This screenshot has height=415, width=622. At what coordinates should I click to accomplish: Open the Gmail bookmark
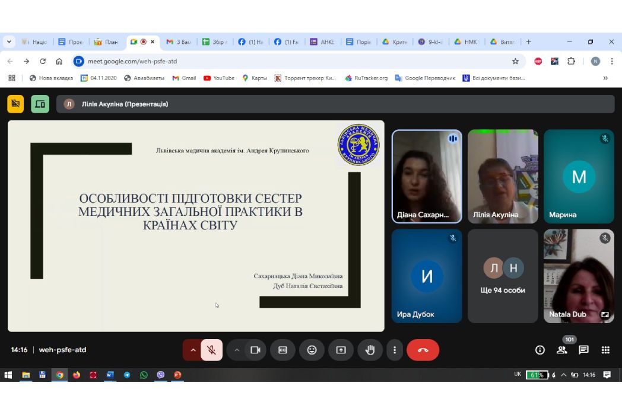point(185,78)
